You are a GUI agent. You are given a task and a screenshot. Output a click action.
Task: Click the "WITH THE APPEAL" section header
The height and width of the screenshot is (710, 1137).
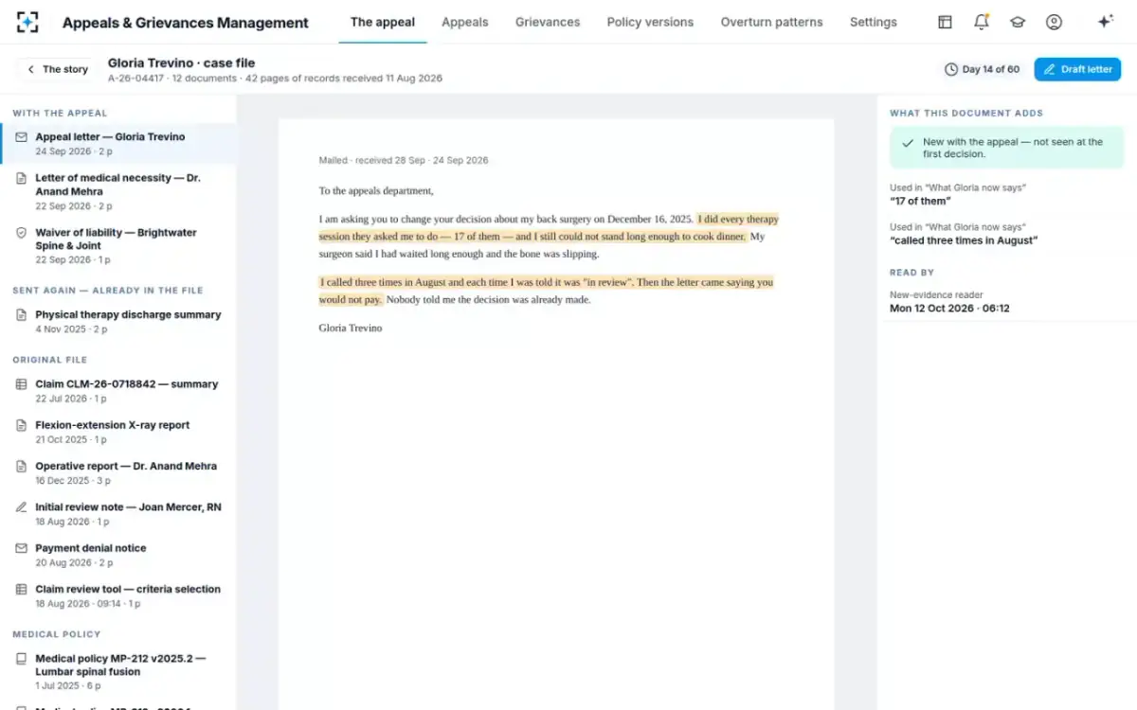[x=60, y=113]
